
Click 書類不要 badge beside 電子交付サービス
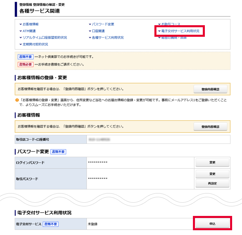tap(51, 224)
